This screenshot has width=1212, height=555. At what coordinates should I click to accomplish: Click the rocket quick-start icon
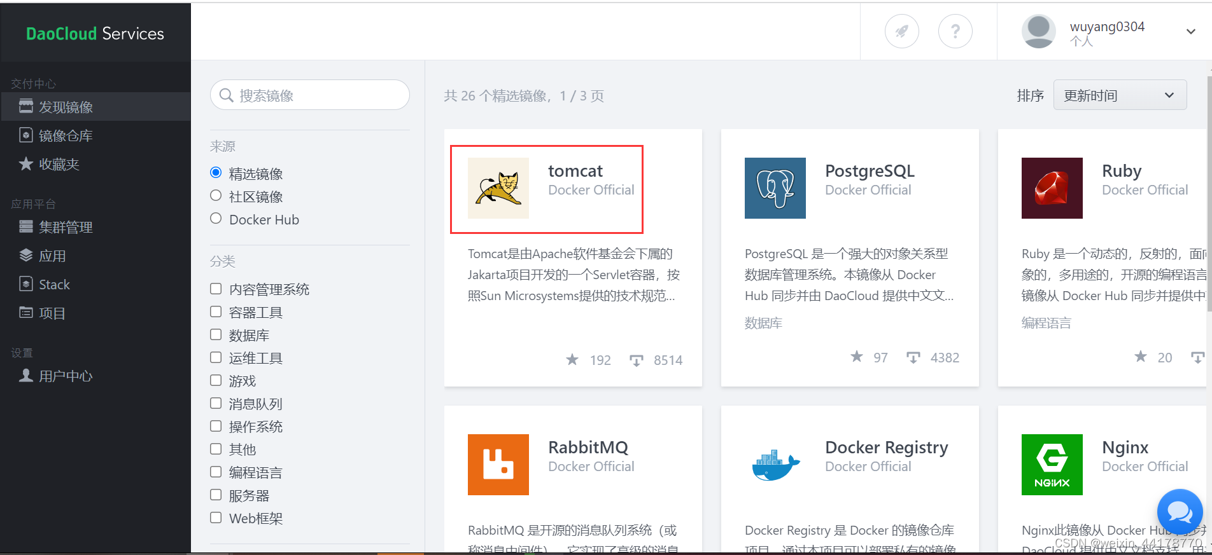(901, 31)
